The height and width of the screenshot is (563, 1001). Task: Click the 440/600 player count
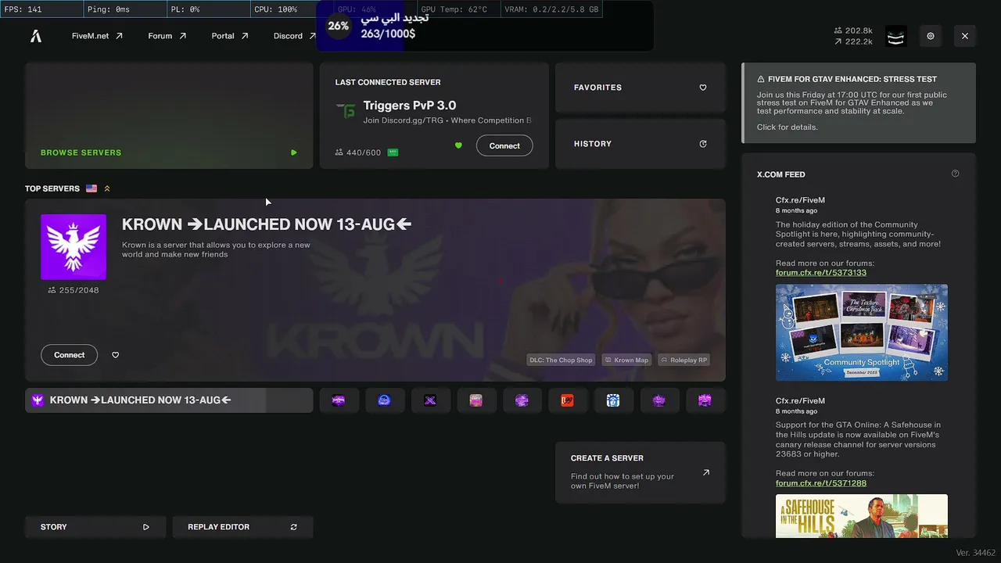click(x=358, y=152)
